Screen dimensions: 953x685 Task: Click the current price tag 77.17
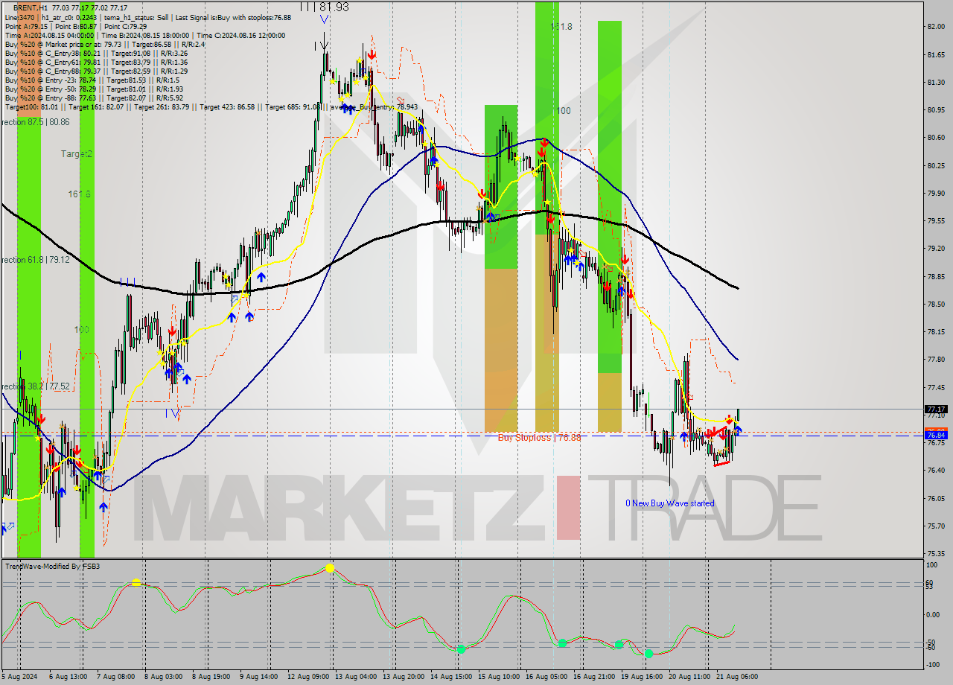pyautogui.click(x=936, y=409)
